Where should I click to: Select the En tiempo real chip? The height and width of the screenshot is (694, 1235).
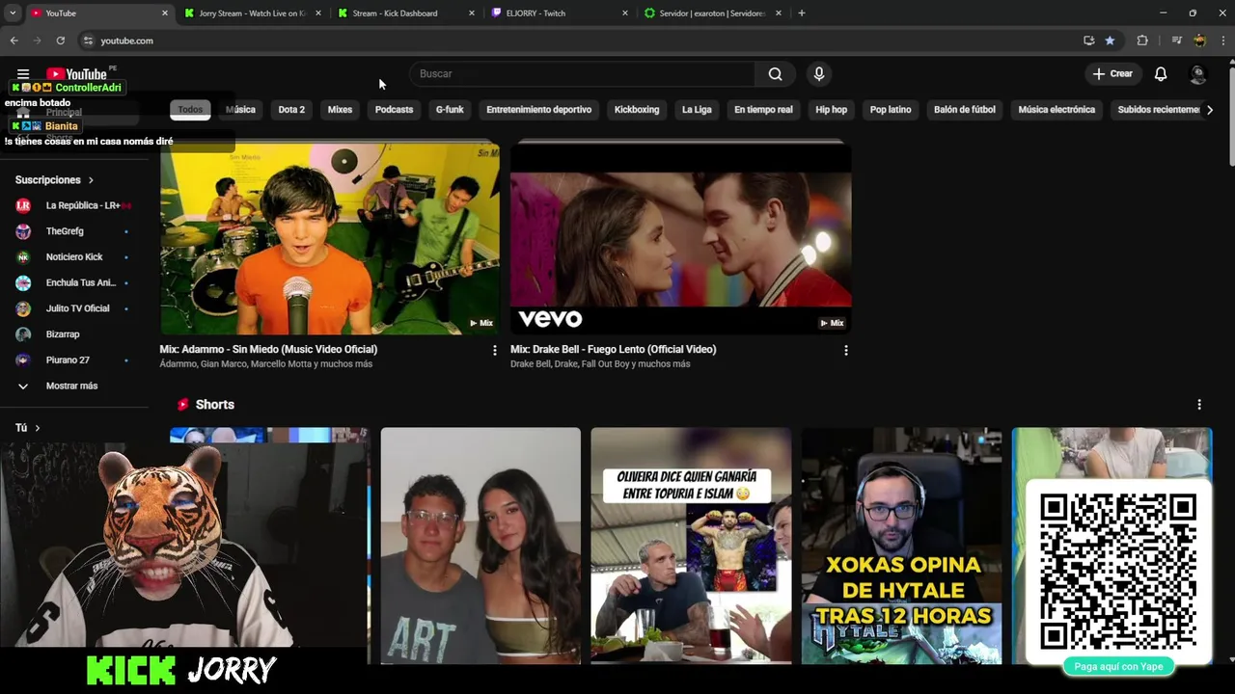tap(763, 110)
